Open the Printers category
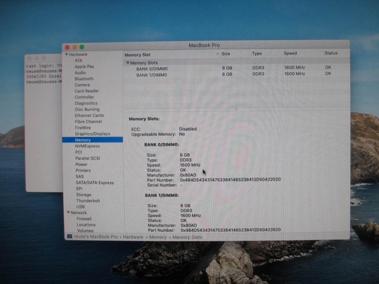379x284 pixels. tap(83, 170)
